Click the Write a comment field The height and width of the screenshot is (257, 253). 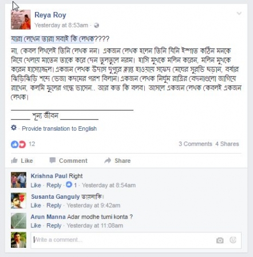[136, 240]
